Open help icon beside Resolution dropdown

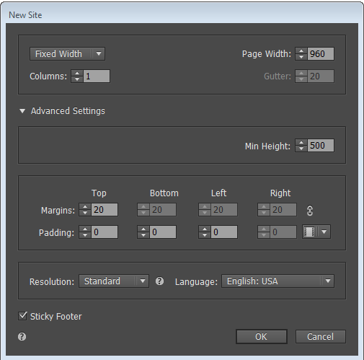click(159, 281)
